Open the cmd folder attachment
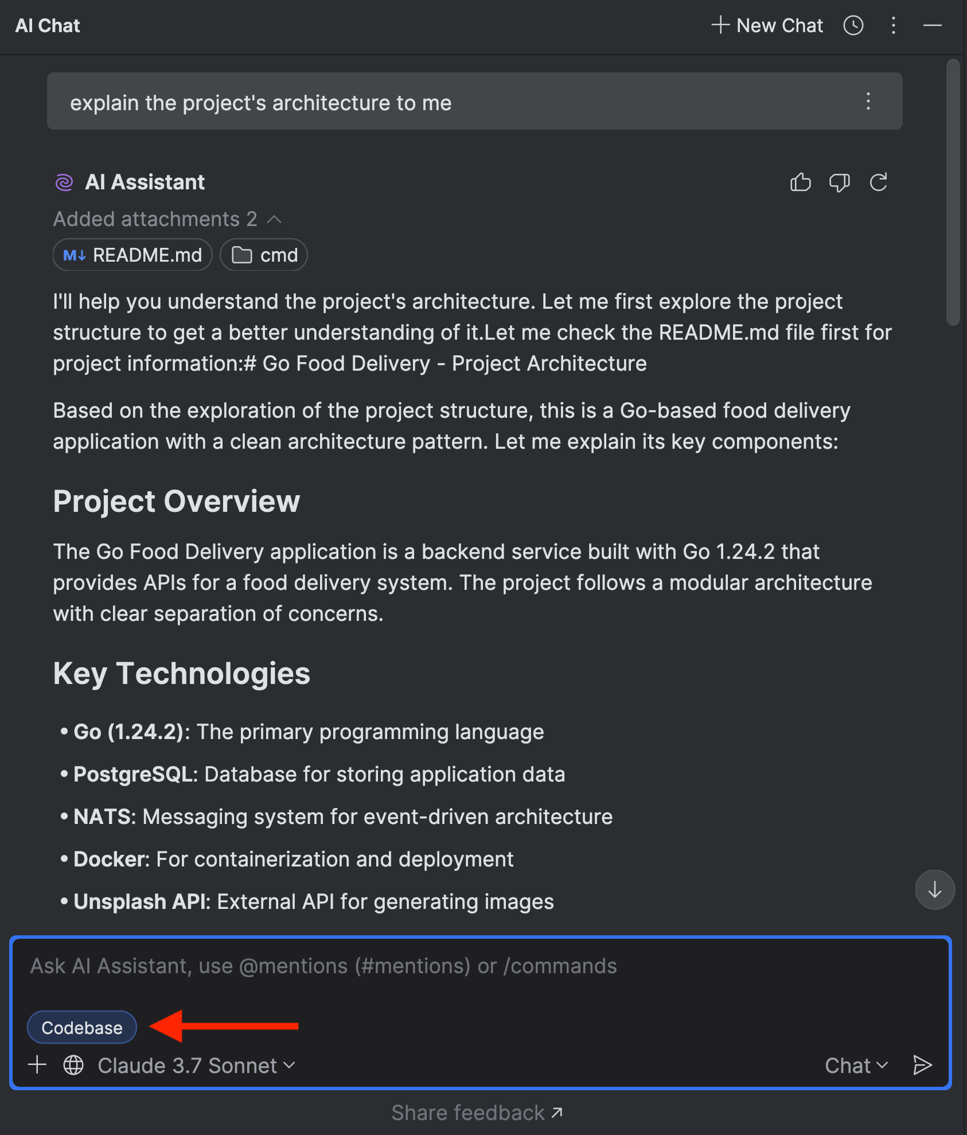The width and height of the screenshot is (967, 1135). click(264, 255)
